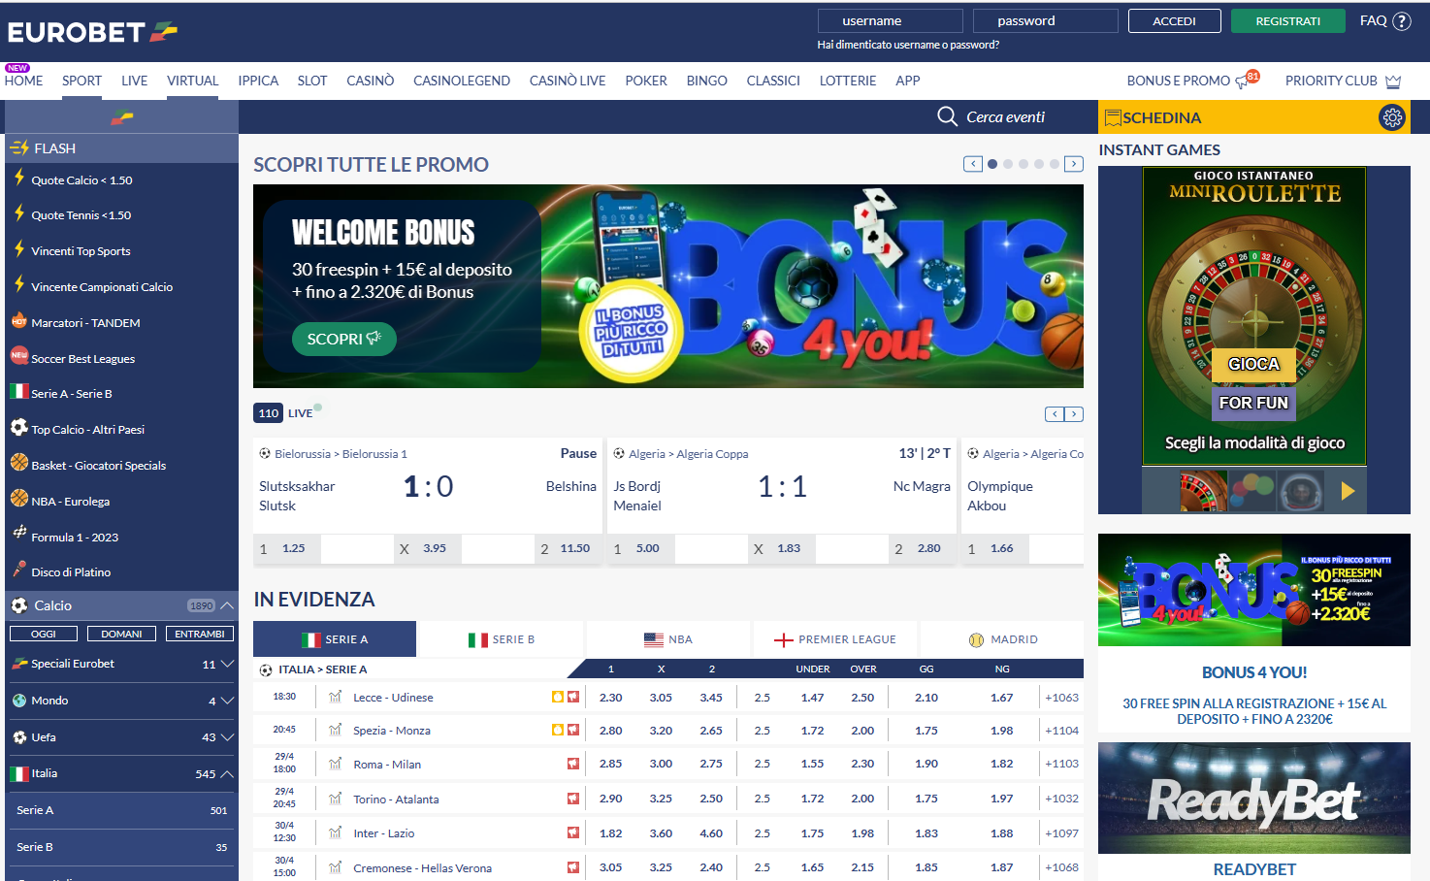Click red flag icon in Torino - Atalanta row
Image resolution: width=1430 pixels, height=881 pixels.
coord(573,799)
